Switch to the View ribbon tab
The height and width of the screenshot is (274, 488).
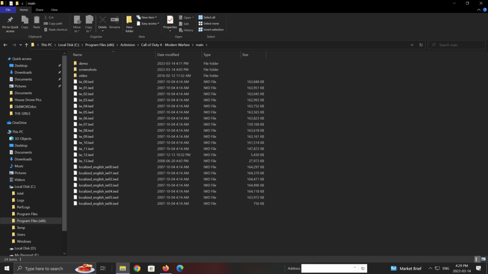click(x=54, y=10)
